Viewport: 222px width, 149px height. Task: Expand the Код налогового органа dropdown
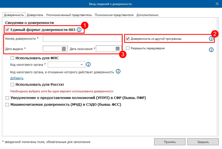67,64
